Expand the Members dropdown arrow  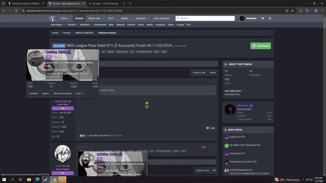click(x=149, y=18)
